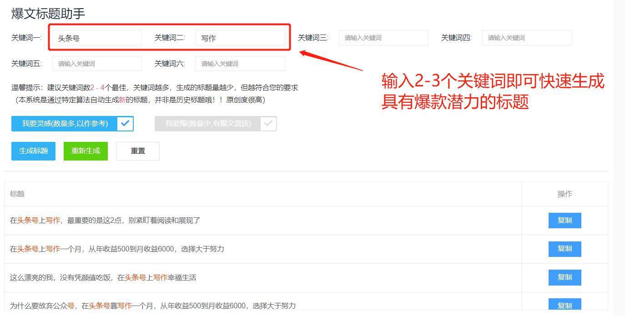Select title text 没有凭颜值吃饭
Image resolution: width=625 pixels, height=316 pixels.
click(85, 277)
